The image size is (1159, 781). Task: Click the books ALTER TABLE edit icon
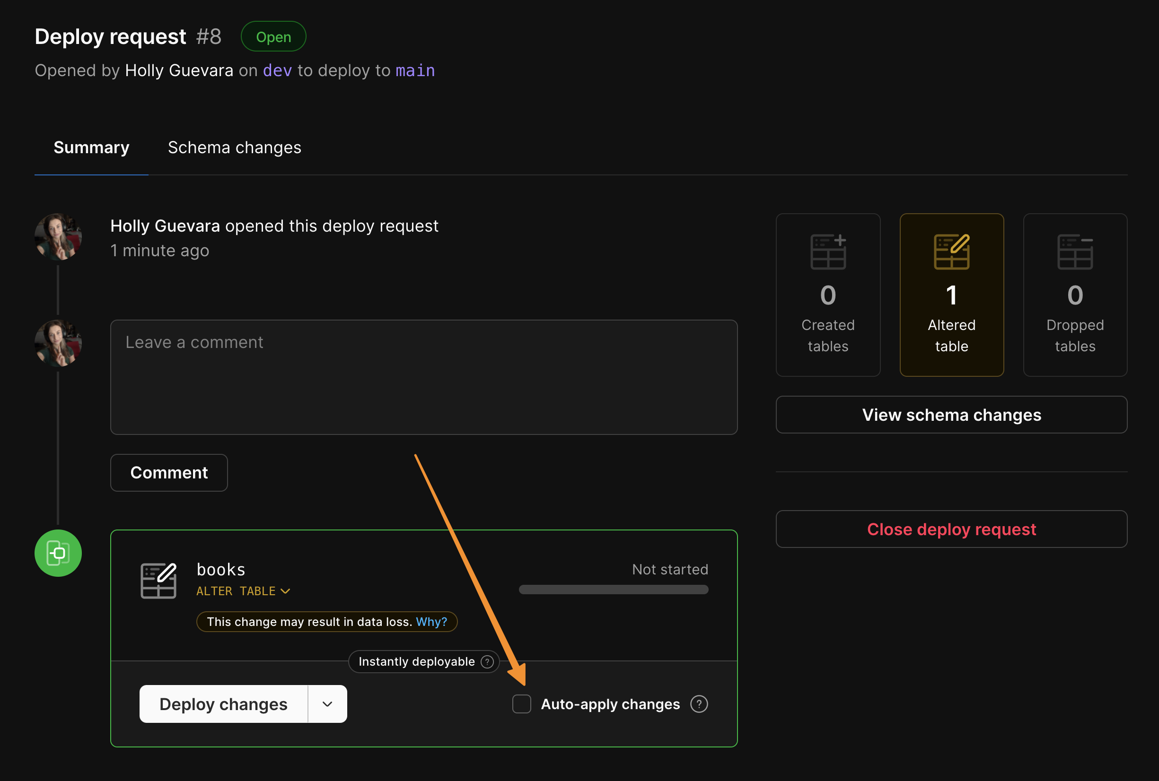[158, 580]
